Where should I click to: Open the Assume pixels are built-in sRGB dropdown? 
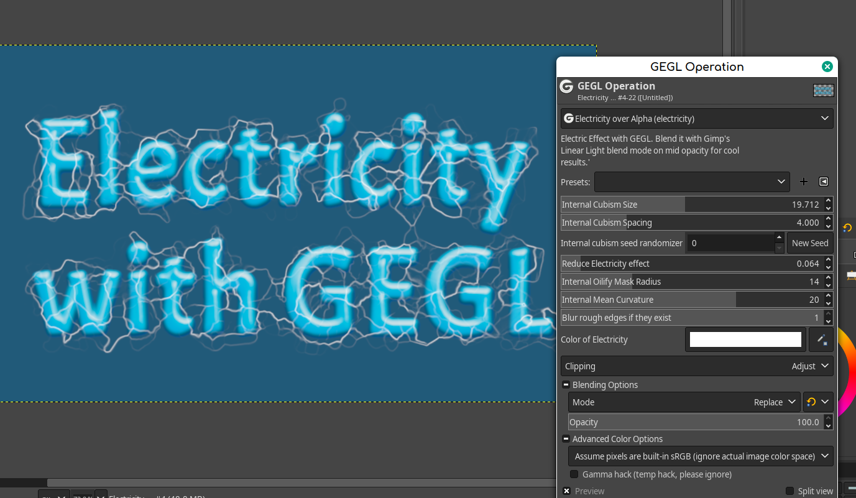coord(701,456)
